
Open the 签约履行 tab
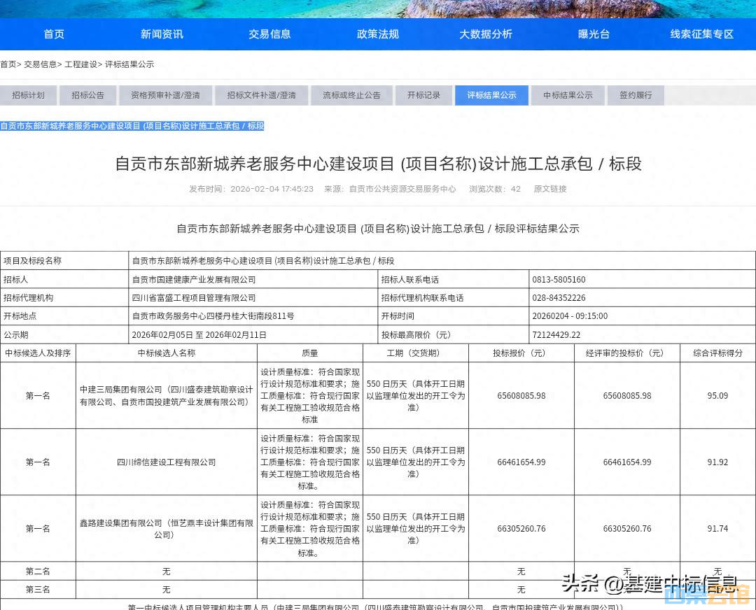(x=636, y=95)
